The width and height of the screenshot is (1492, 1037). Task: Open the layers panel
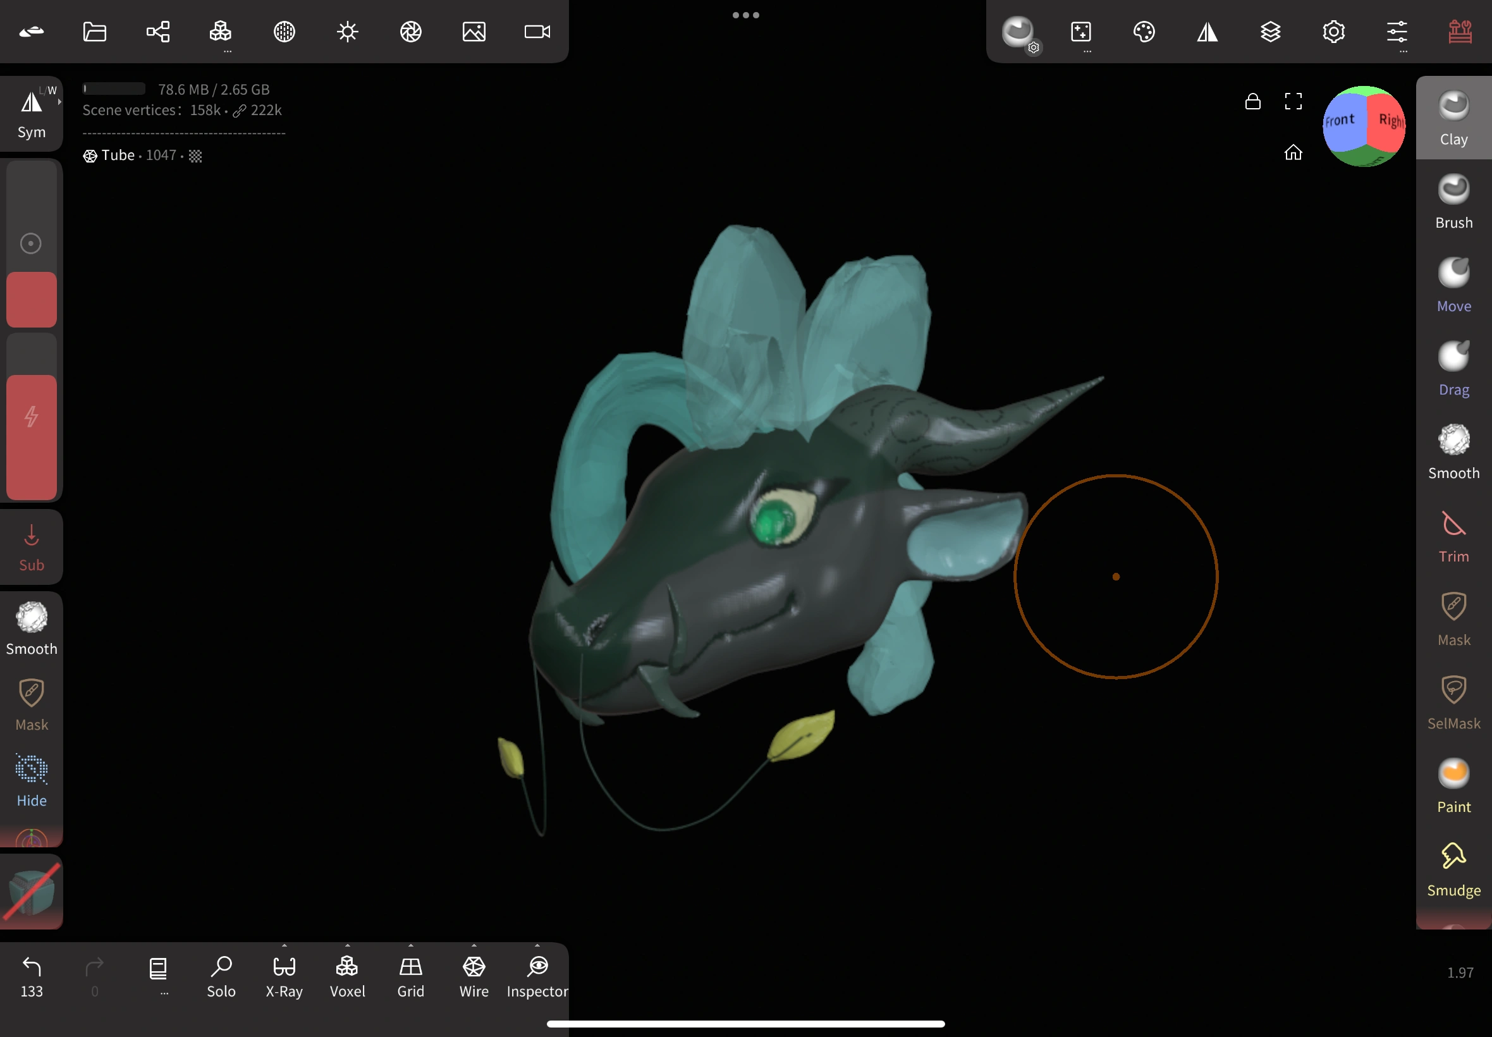1271,30
